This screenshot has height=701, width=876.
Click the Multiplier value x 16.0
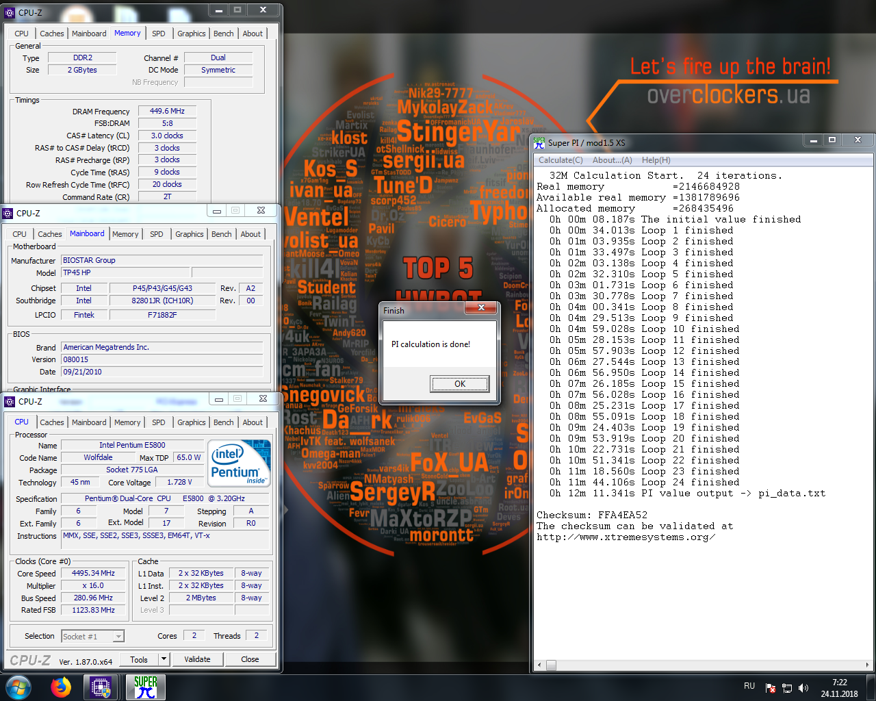94,586
